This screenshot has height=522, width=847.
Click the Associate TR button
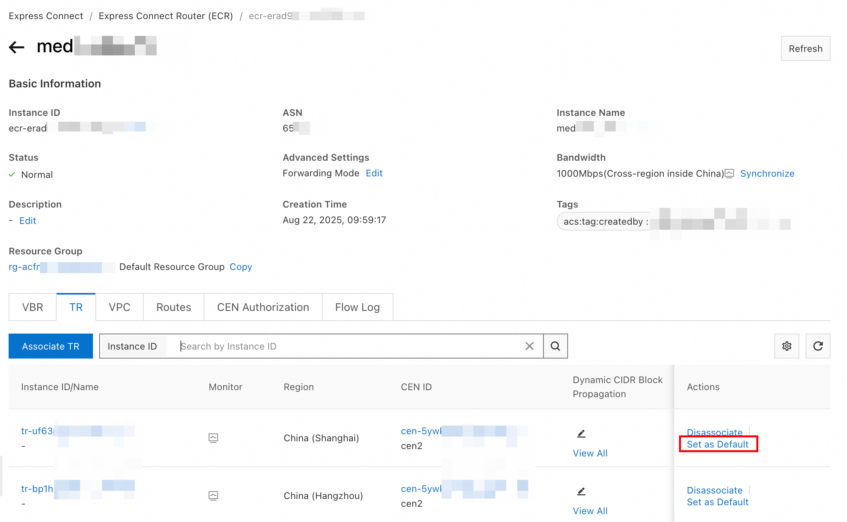[x=51, y=346]
